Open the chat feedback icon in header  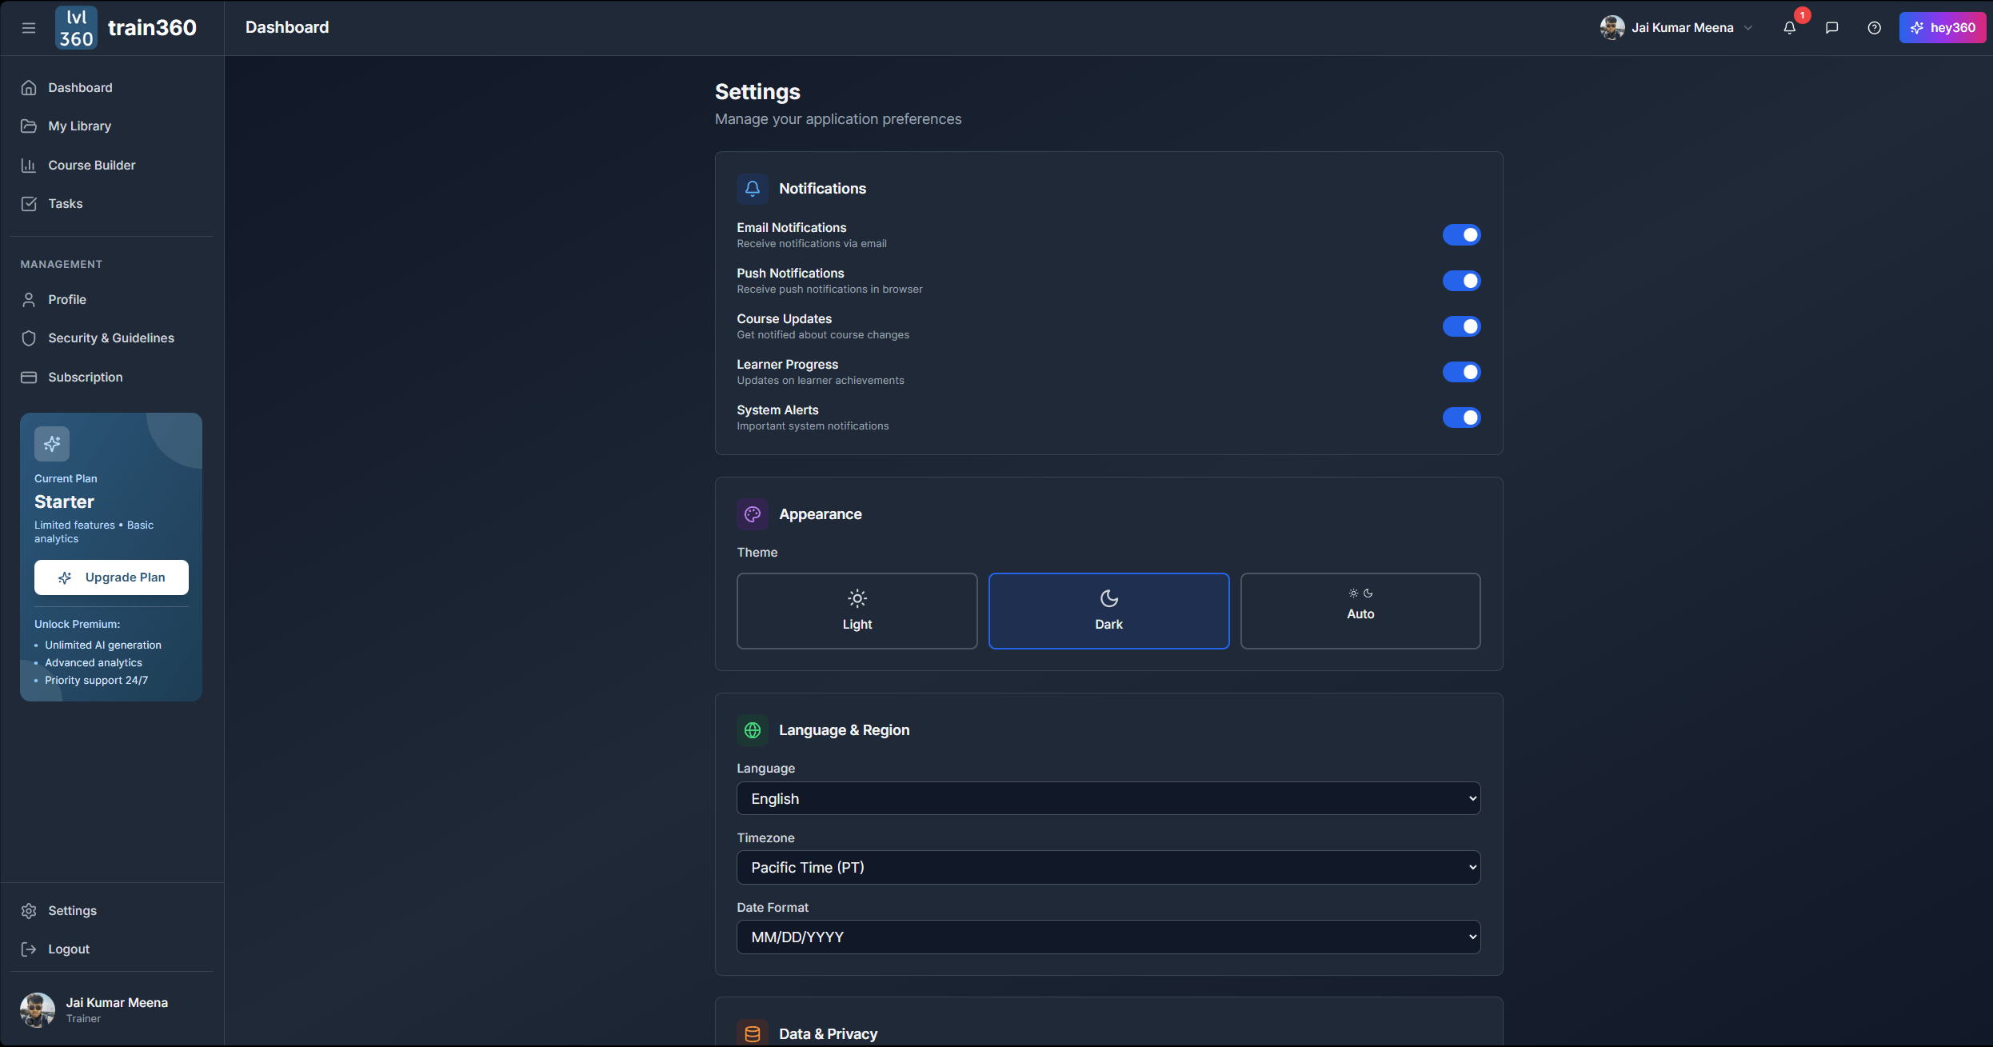[1831, 27]
